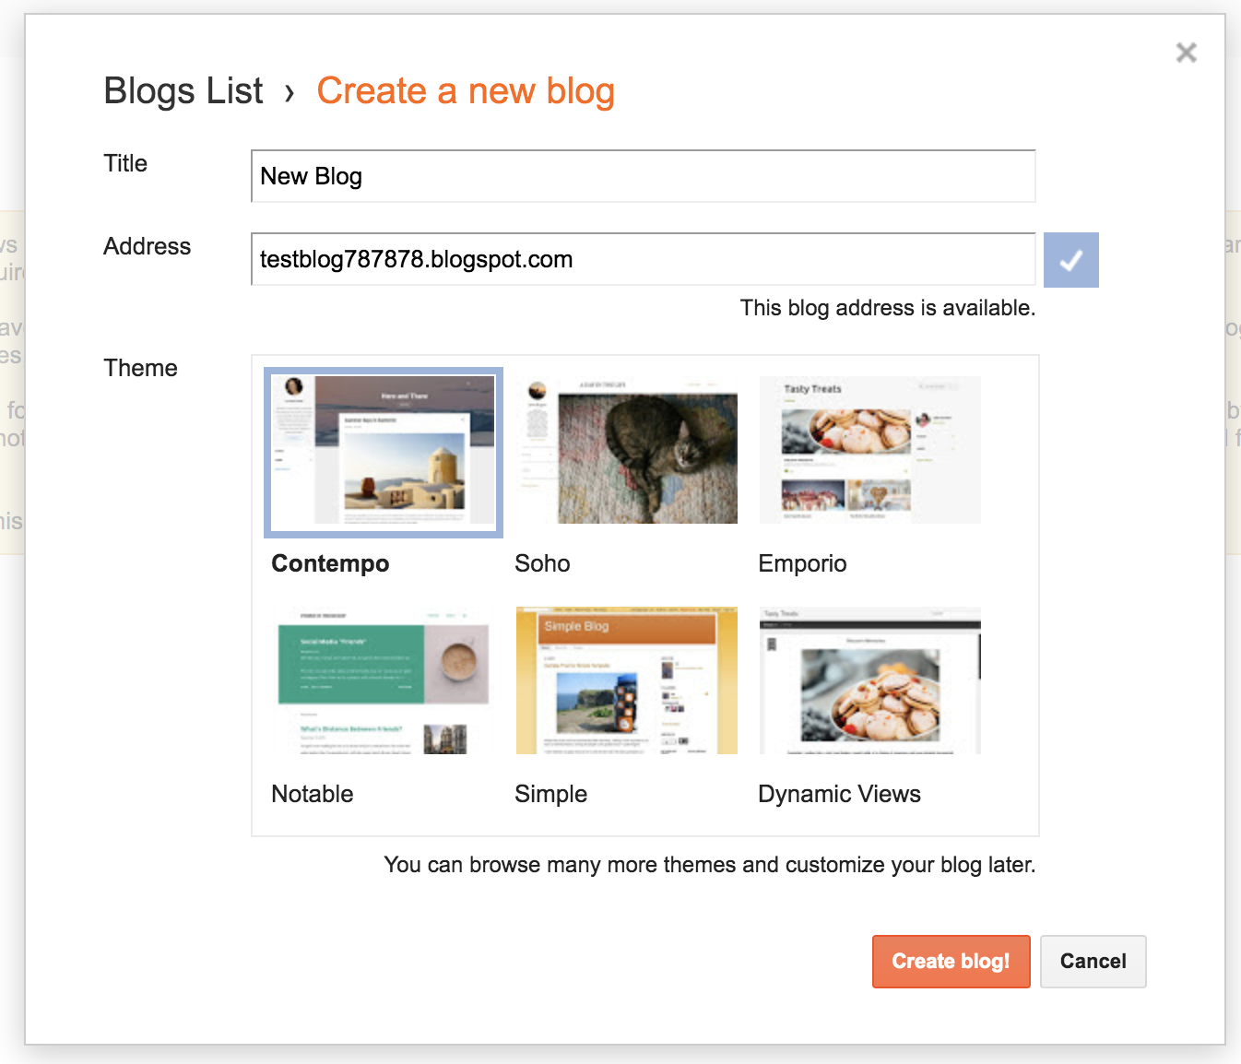The height and width of the screenshot is (1064, 1241).
Task: Click the Title label
Action: (x=125, y=163)
